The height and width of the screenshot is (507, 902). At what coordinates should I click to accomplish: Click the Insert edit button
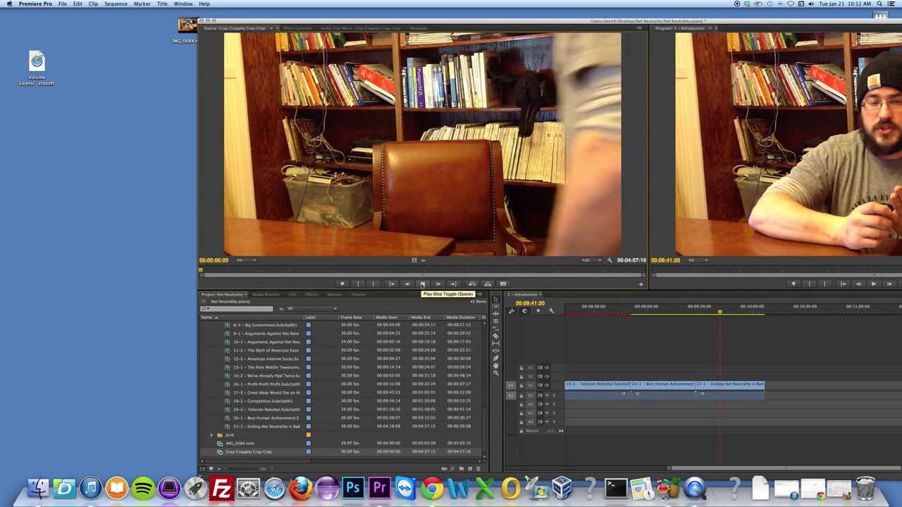tap(472, 284)
